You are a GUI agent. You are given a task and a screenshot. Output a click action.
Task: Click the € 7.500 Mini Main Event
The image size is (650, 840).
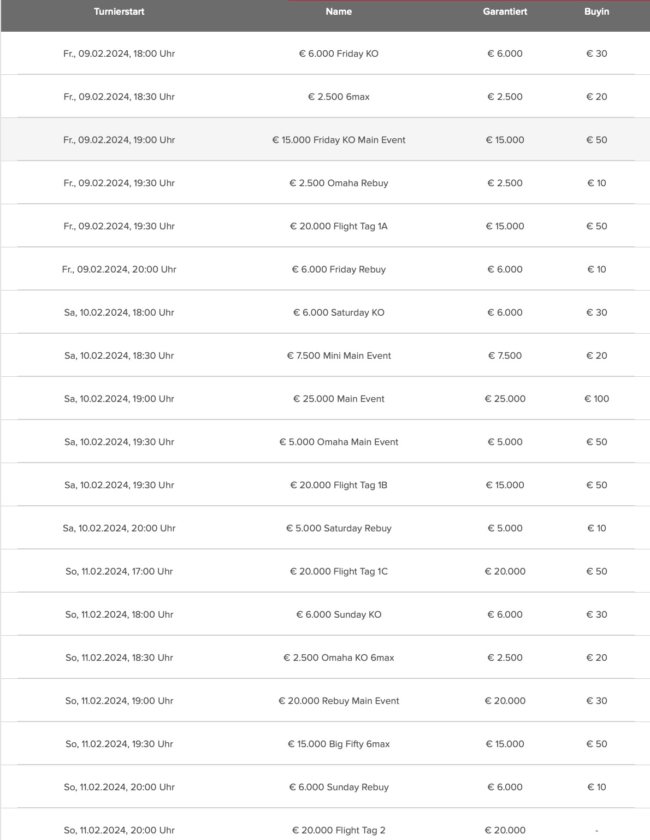tap(339, 356)
